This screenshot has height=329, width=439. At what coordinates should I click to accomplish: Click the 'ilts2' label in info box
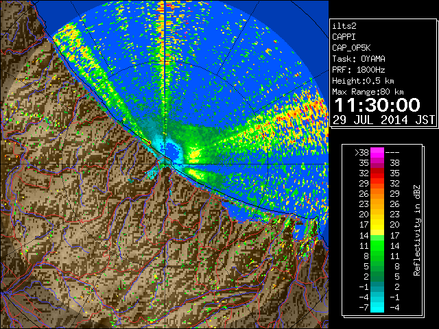click(x=344, y=26)
